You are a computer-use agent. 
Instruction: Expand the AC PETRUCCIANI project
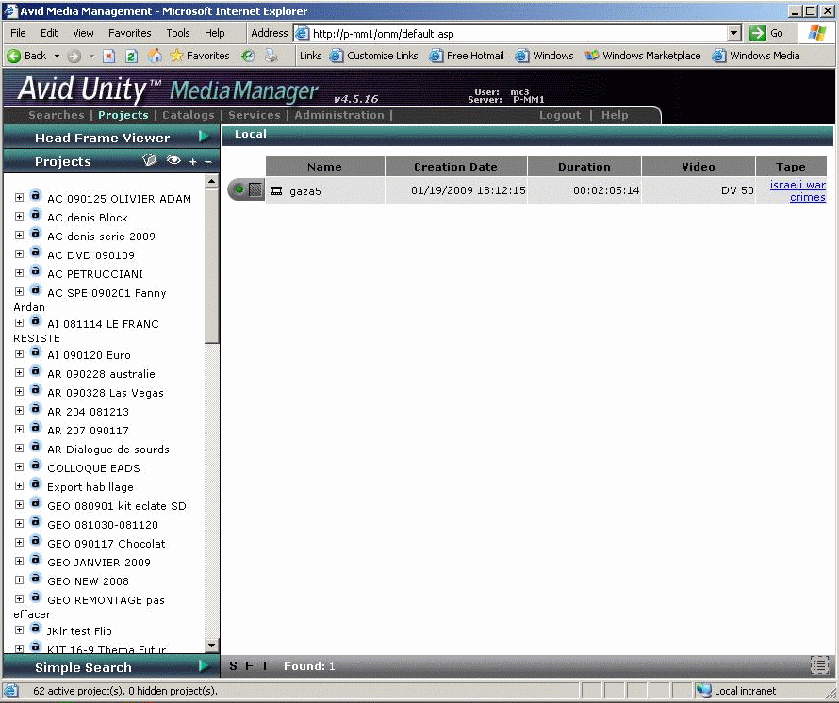(19, 273)
